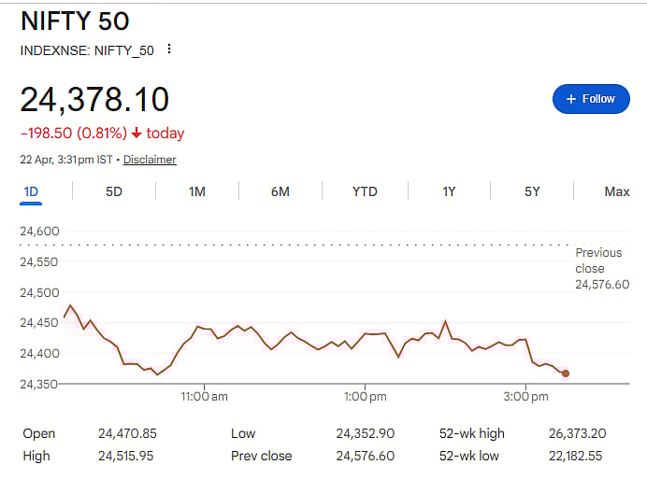This screenshot has width=647, height=479.
Task: Click the red down arrow beside today
Action: coord(137,134)
